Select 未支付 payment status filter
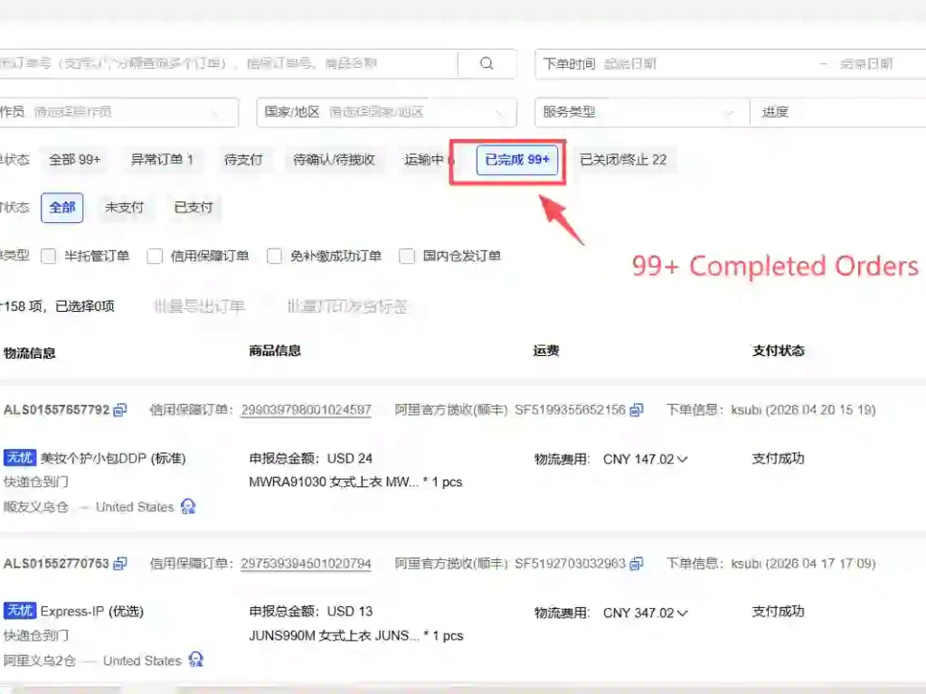Viewport: 926px width, 694px height. tap(124, 208)
